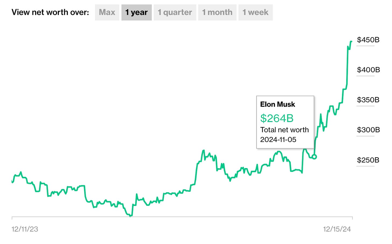392x244 pixels.
Task: Click the $350B axis label
Action: coord(368,100)
